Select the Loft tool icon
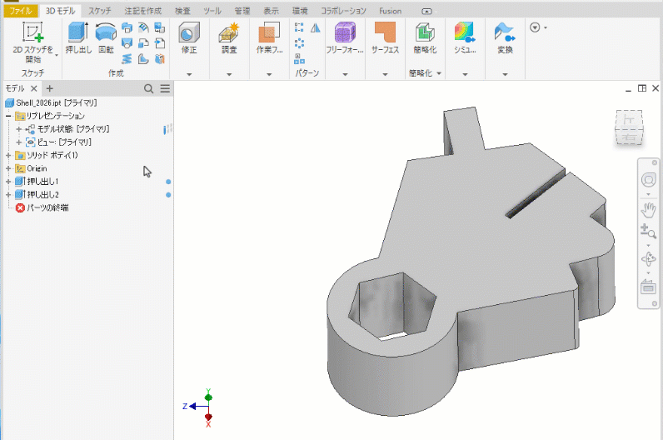Viewport: 663px width, 440px height. point(127,43)
